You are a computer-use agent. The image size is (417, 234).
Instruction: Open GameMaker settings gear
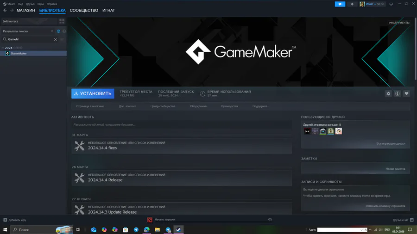[x=388, y=93]
